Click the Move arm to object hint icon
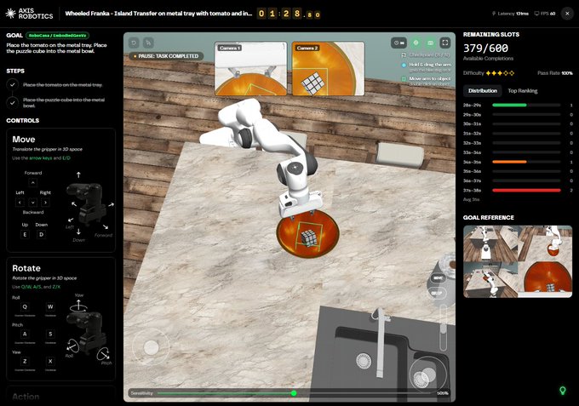The height and width of the screenshot is (406, 579). pos(404,78)
